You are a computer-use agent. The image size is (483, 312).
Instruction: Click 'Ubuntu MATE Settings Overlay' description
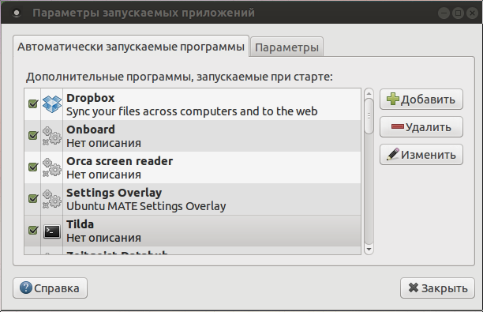(146, 206)
